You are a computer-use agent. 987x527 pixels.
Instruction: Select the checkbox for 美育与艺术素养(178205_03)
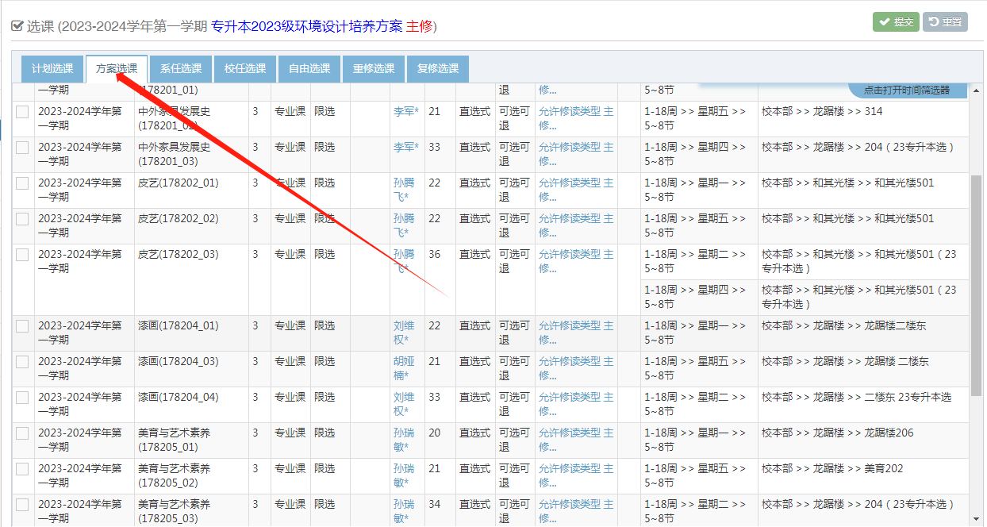point(22,504)
